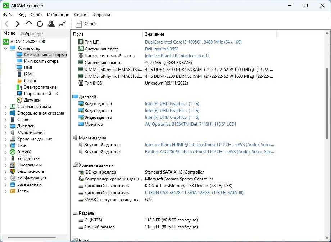Refresh the page using the circular arrow icon

pyautogui.click(x=40, y=24)
